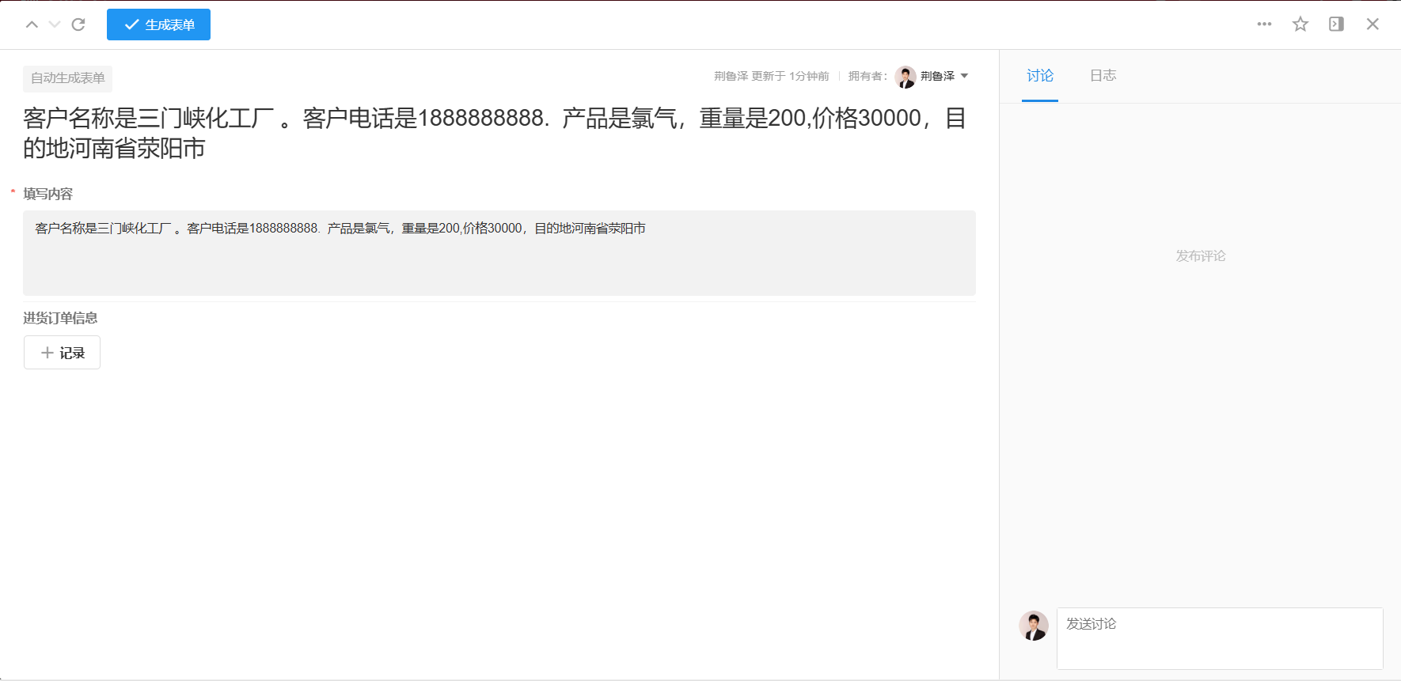
Task: Click the commenter avatar beside discussion box
Action: coord(1034,626)
